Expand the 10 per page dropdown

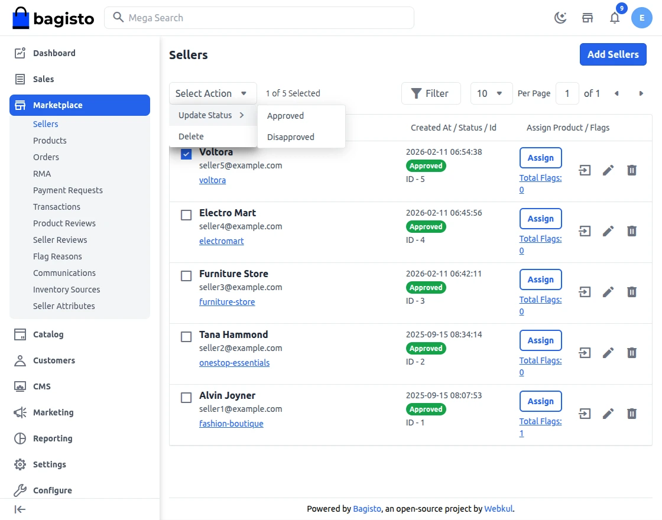click(491, 93)
